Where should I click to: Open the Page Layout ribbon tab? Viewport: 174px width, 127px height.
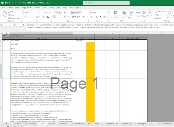point(26,8)
